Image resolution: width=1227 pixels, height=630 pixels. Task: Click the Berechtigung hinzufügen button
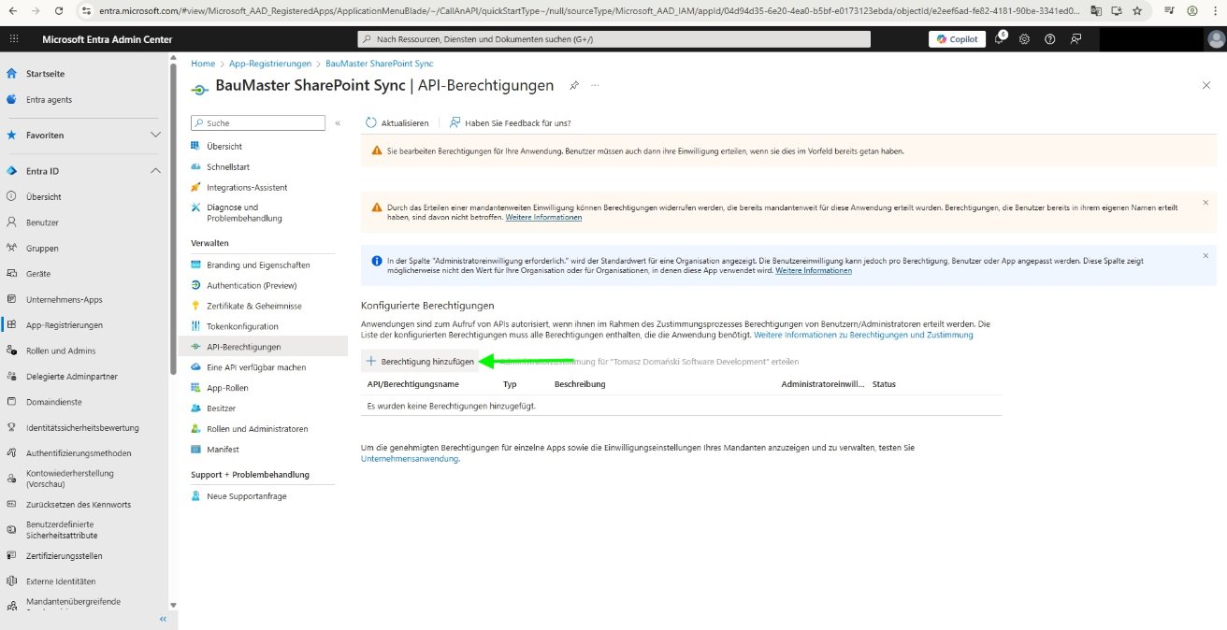tap(419, 361)
